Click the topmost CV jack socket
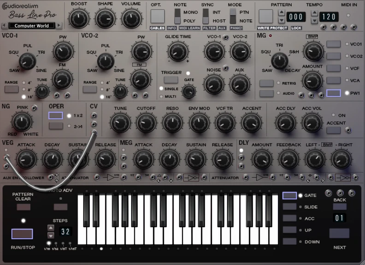The width and height of the screenshot is (365, 265). [94, 115]
